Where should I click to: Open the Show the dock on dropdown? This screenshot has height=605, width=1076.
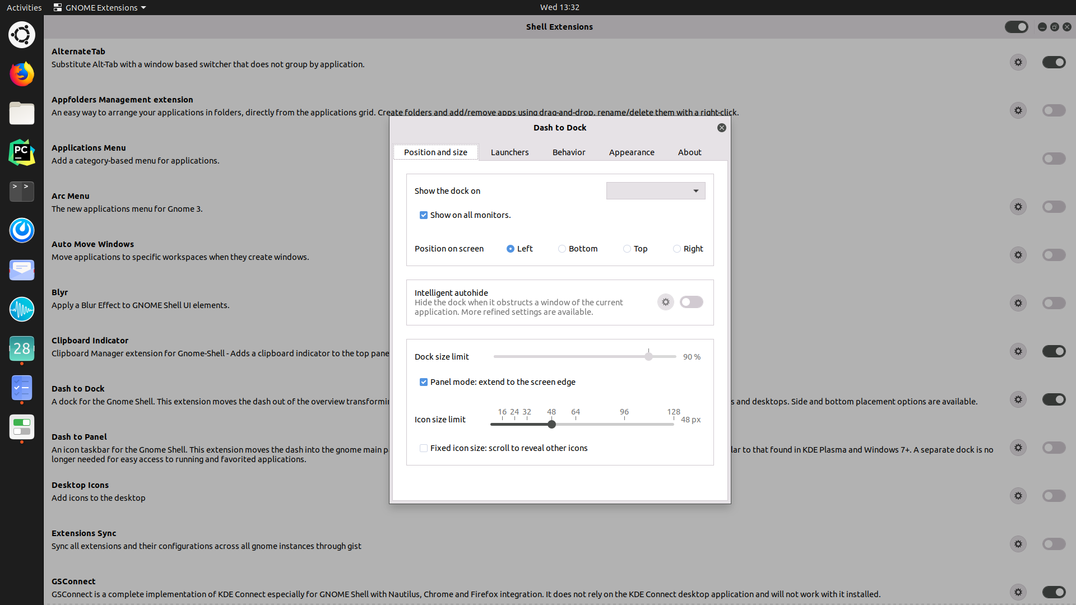click(656, 191)
